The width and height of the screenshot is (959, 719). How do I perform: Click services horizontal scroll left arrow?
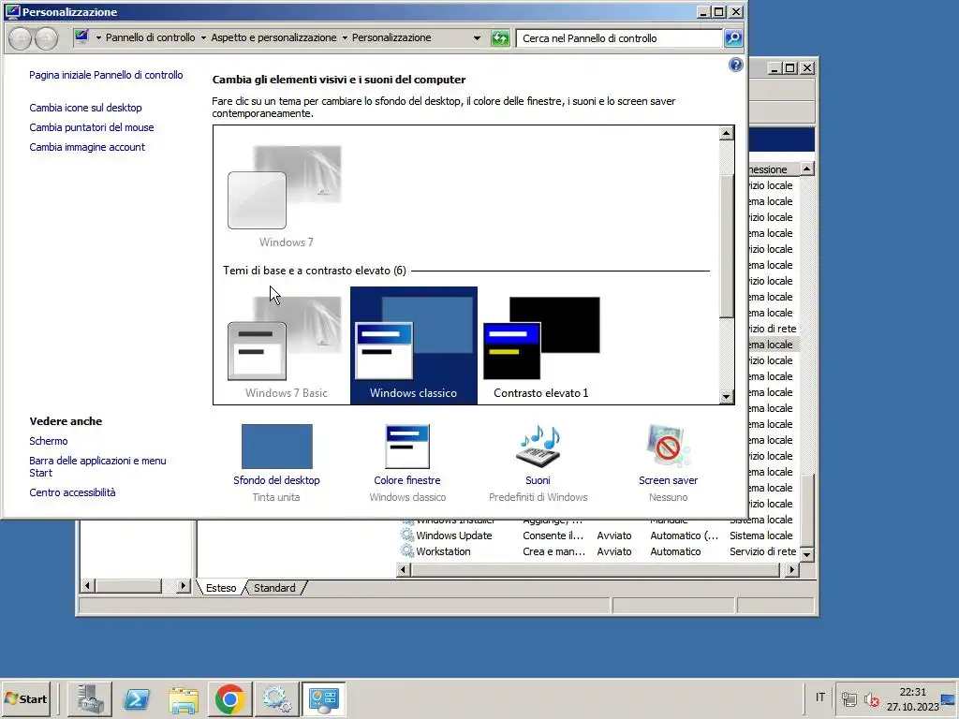click(403, 570)
